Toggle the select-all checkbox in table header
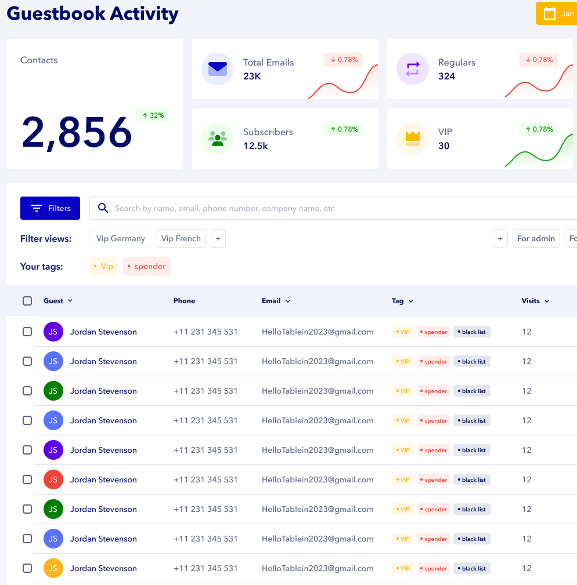Screen dimensions: 577x585 click(x=27, y=301)
